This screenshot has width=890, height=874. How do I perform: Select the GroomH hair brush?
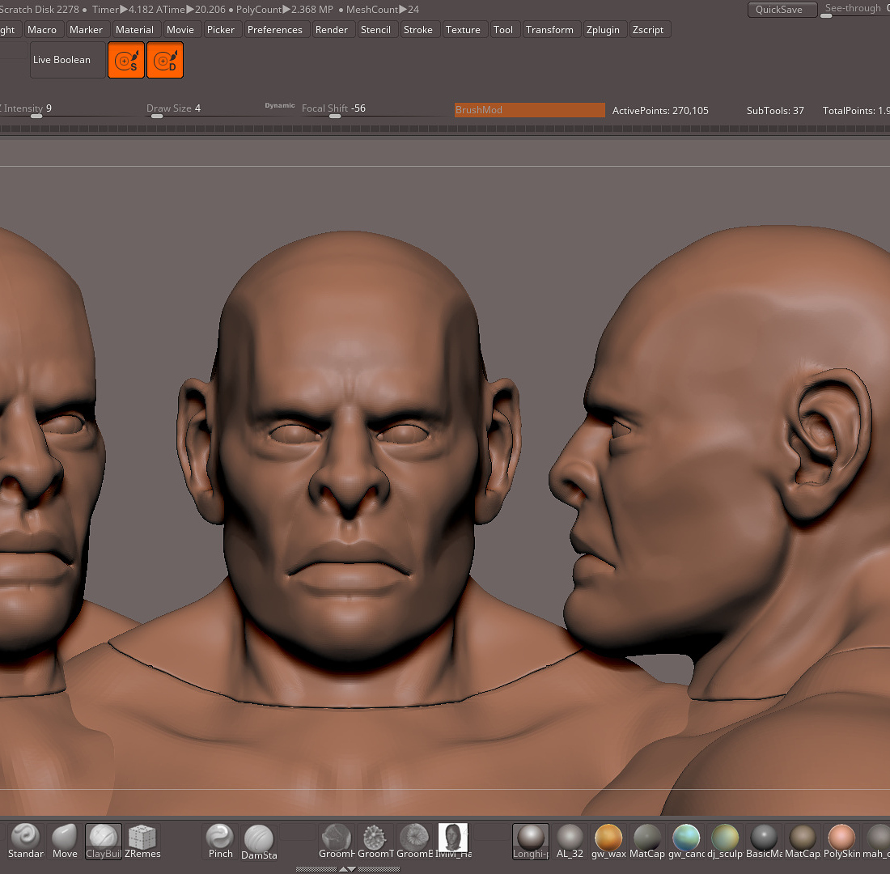(x=337, y=841)
